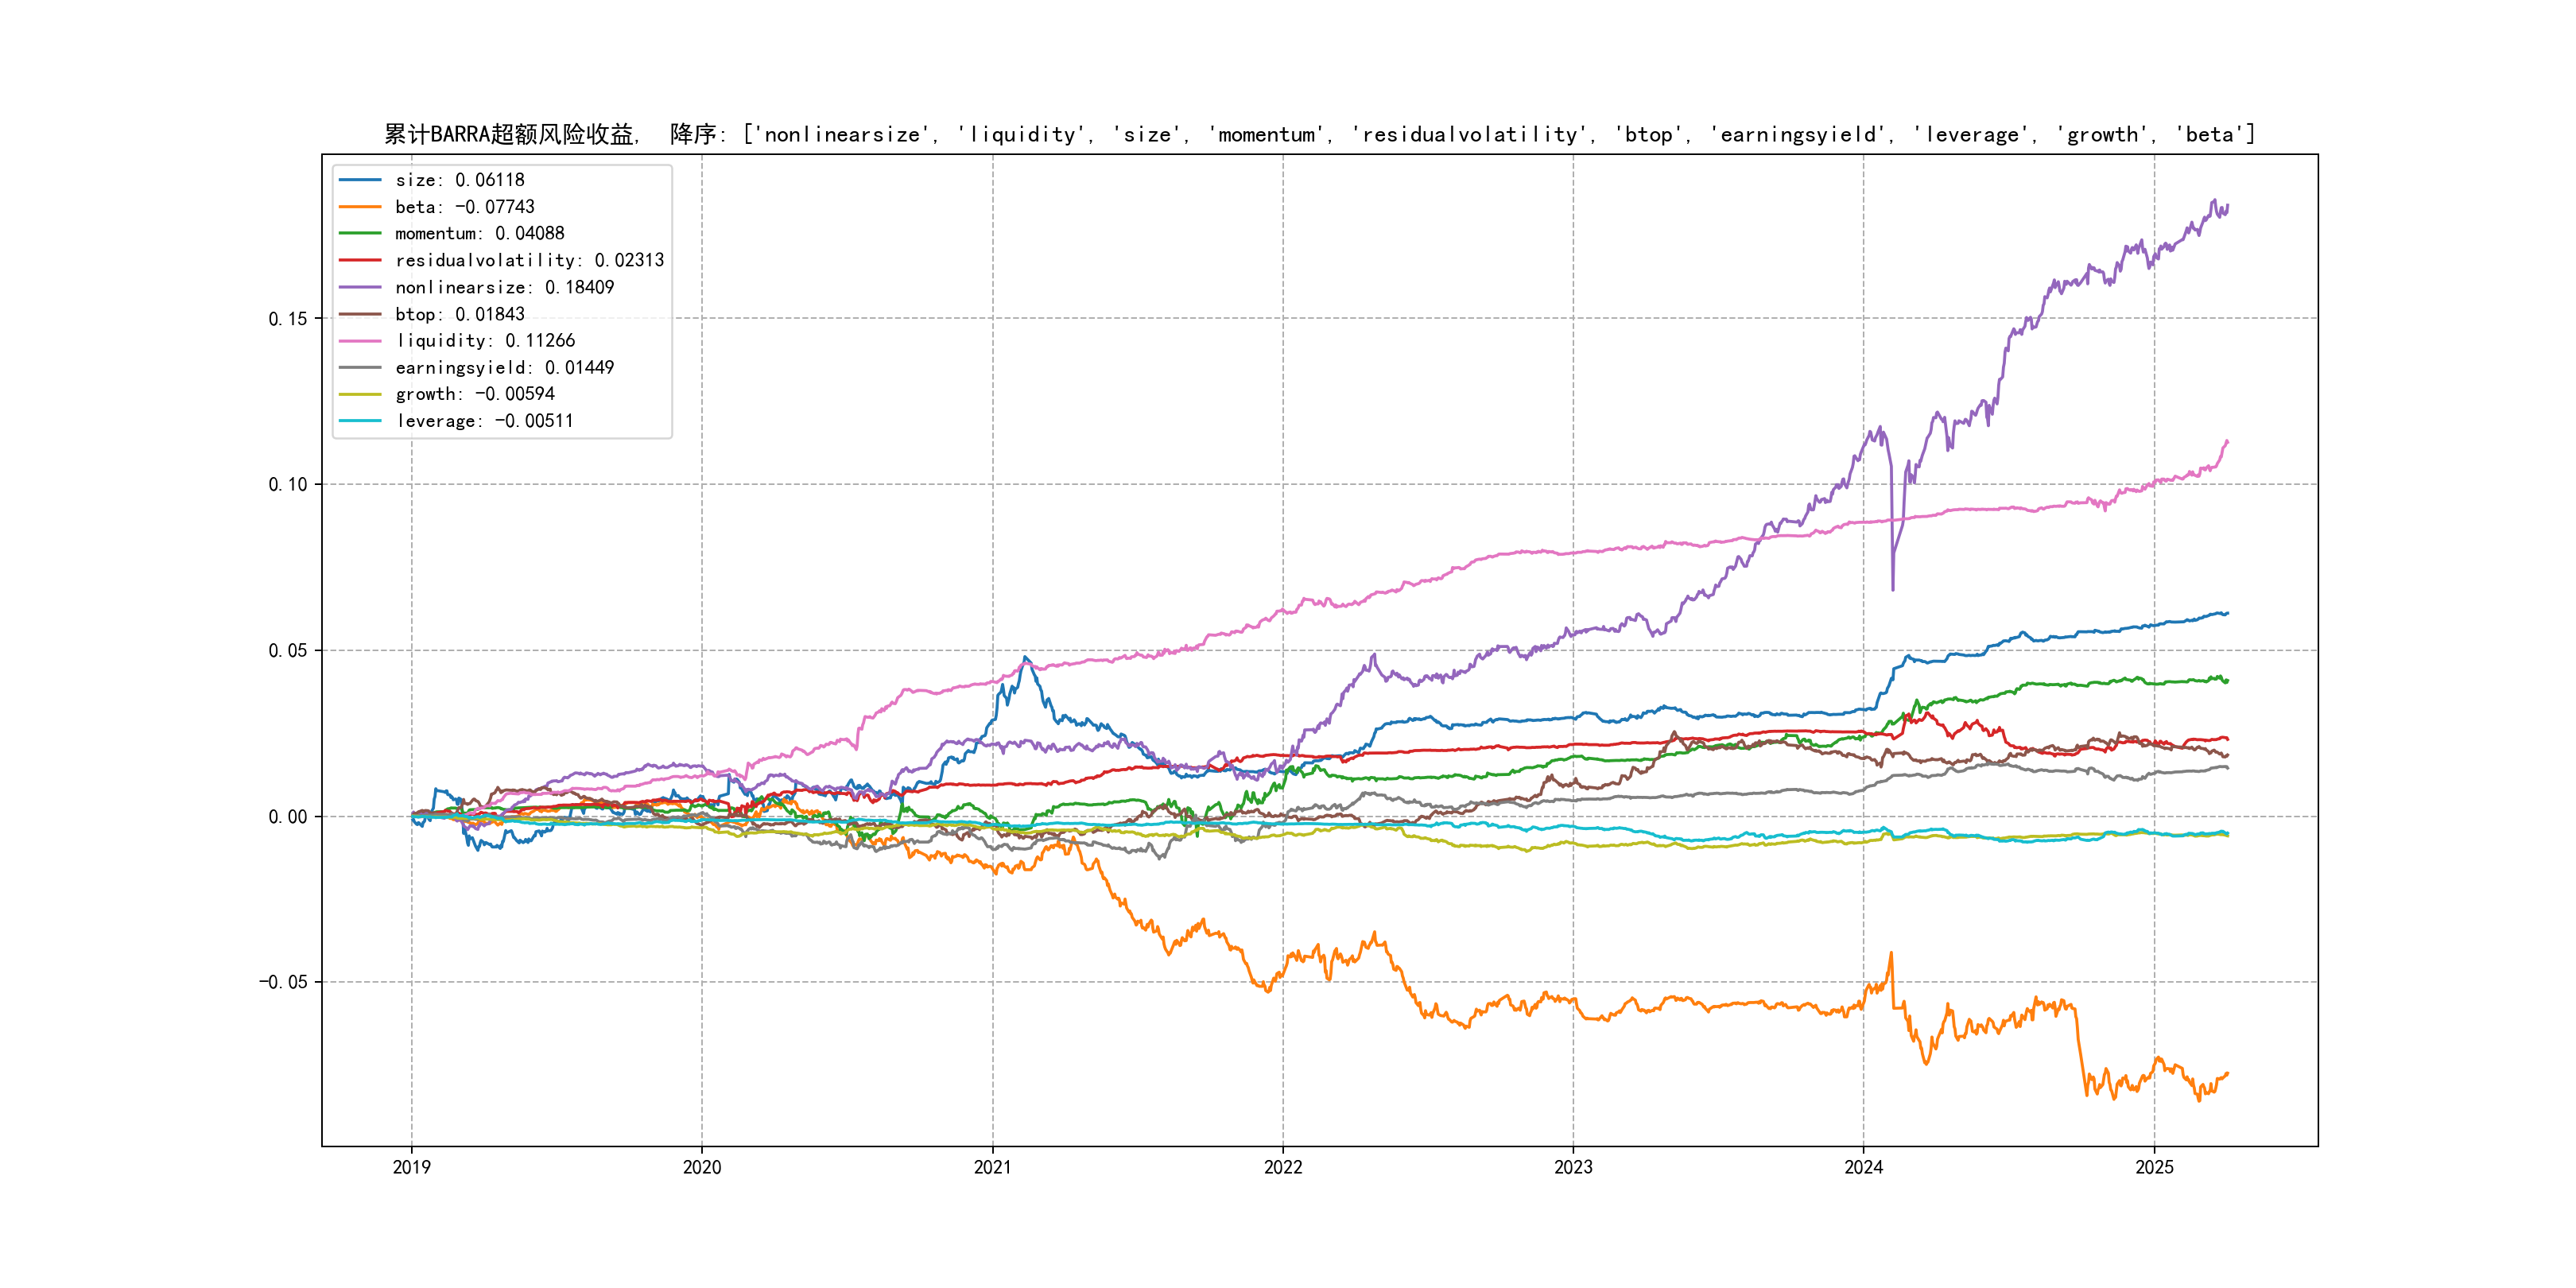
Task: Click the 2025 x-axis tick label
Action: (x=2154, y=1167)
